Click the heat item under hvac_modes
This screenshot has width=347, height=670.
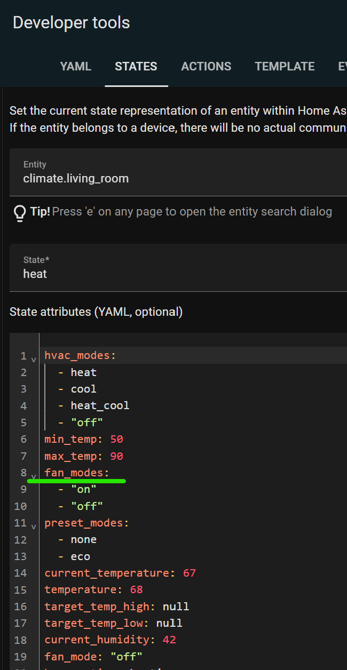click(x=83, y=372)
